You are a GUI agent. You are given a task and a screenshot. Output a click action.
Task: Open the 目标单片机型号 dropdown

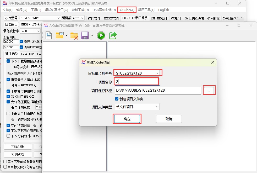point(137,73)
